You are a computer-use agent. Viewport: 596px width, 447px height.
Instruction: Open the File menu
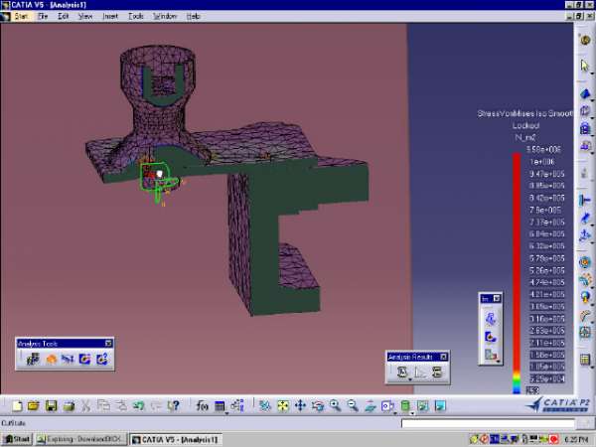coord(43,16)
